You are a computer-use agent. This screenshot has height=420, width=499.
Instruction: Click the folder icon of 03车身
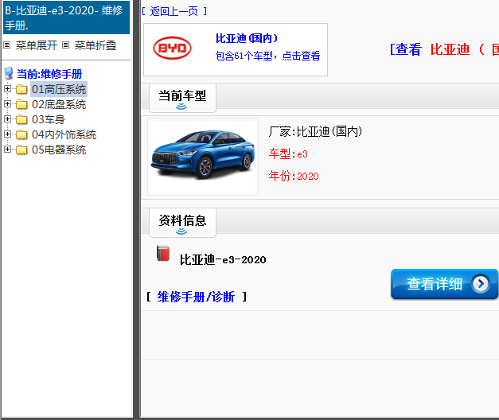tap(21, 119)
